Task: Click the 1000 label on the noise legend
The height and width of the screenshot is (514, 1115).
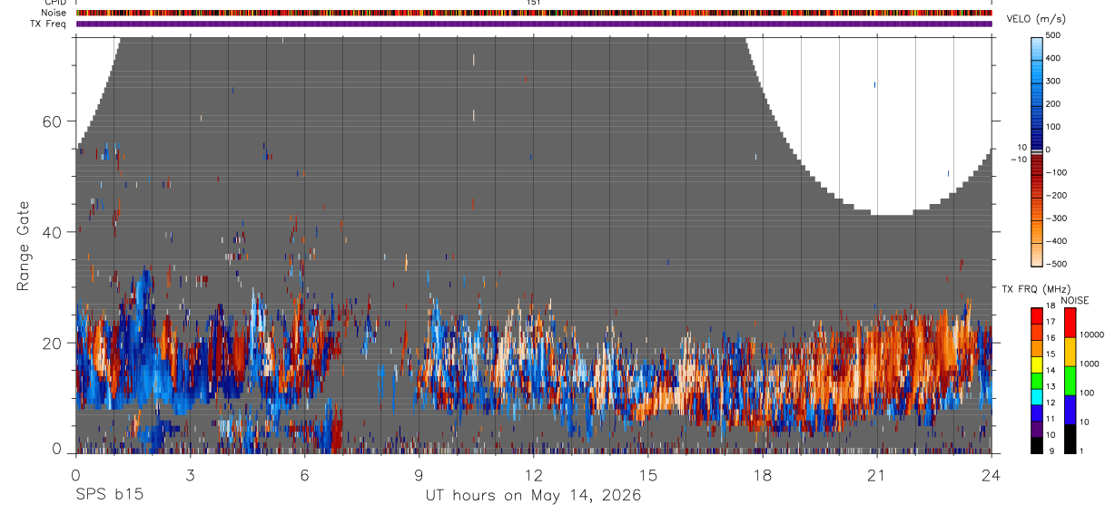Action: [x=1089, y=364]
